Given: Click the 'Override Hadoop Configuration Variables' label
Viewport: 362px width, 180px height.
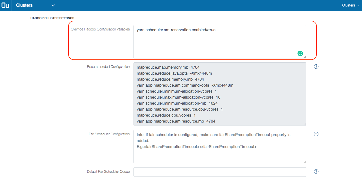Looking at the screenshot, I should [100, 29].
